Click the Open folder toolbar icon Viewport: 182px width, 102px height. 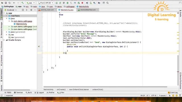pyautogui.click(x=2, y=3)
